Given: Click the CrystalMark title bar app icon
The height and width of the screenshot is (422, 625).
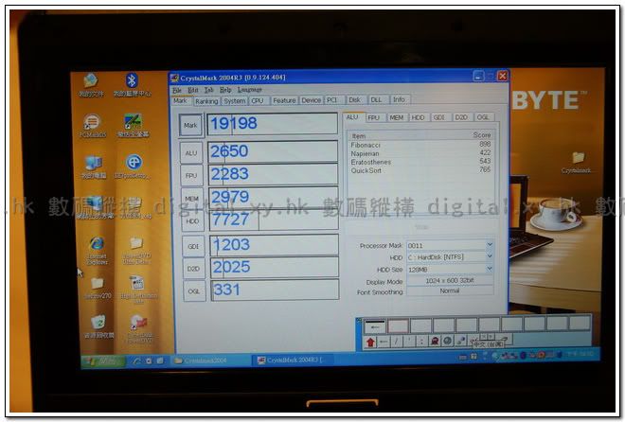Looking at the screenshot, I should point(174,78).
